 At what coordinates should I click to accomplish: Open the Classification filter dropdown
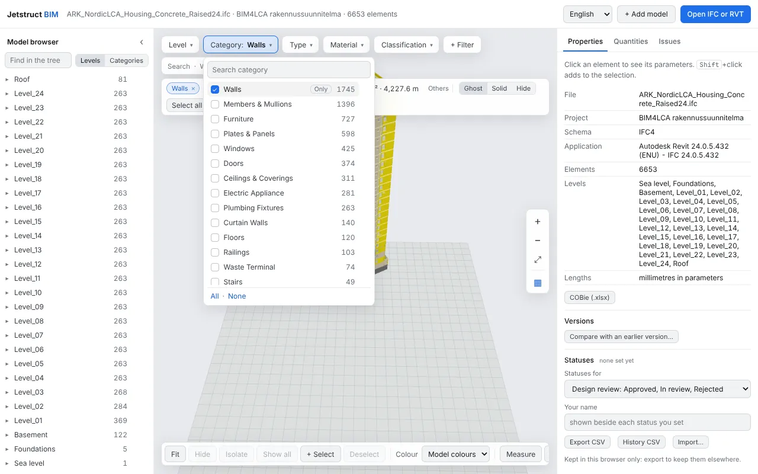(407, 45)
